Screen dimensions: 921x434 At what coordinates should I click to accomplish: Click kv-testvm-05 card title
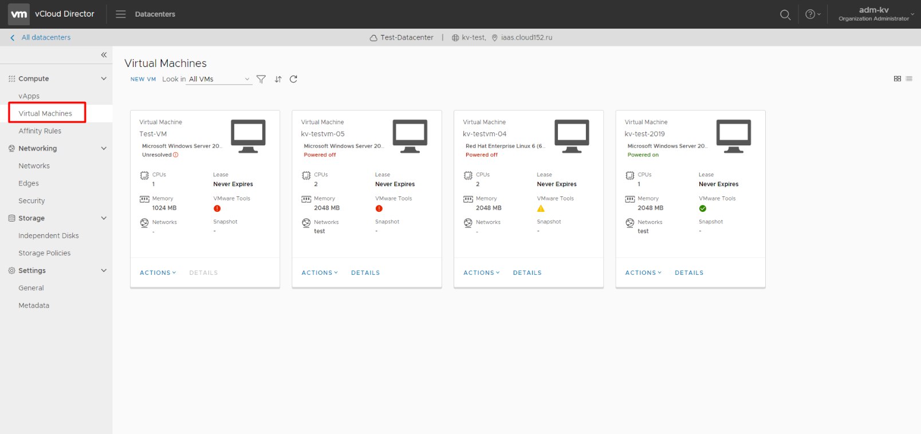[x=323, y=134]
